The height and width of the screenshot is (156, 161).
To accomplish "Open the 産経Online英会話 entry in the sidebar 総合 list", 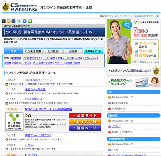I will pyautogui.click(x=119, y=103).
